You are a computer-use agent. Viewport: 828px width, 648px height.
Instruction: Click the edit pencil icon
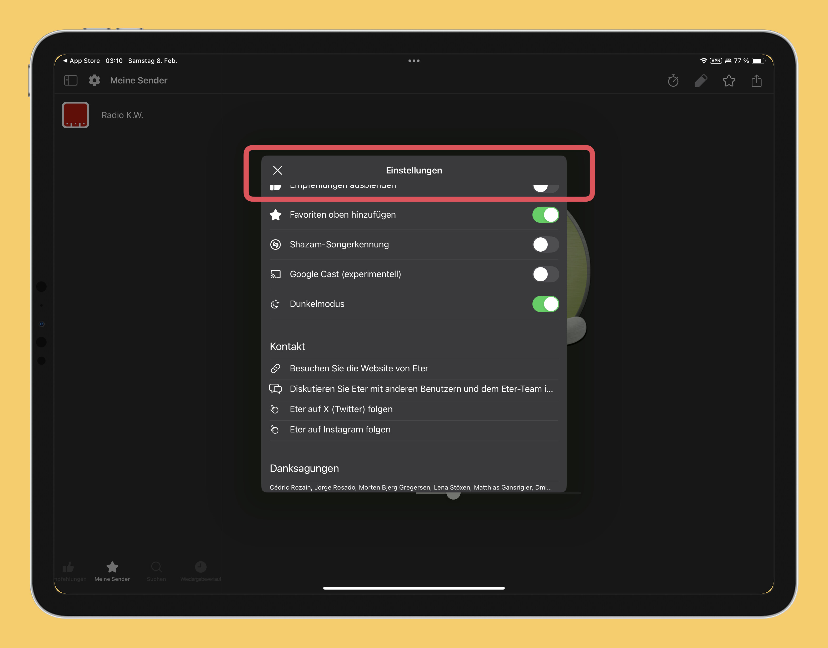click(x=701, y=81)
